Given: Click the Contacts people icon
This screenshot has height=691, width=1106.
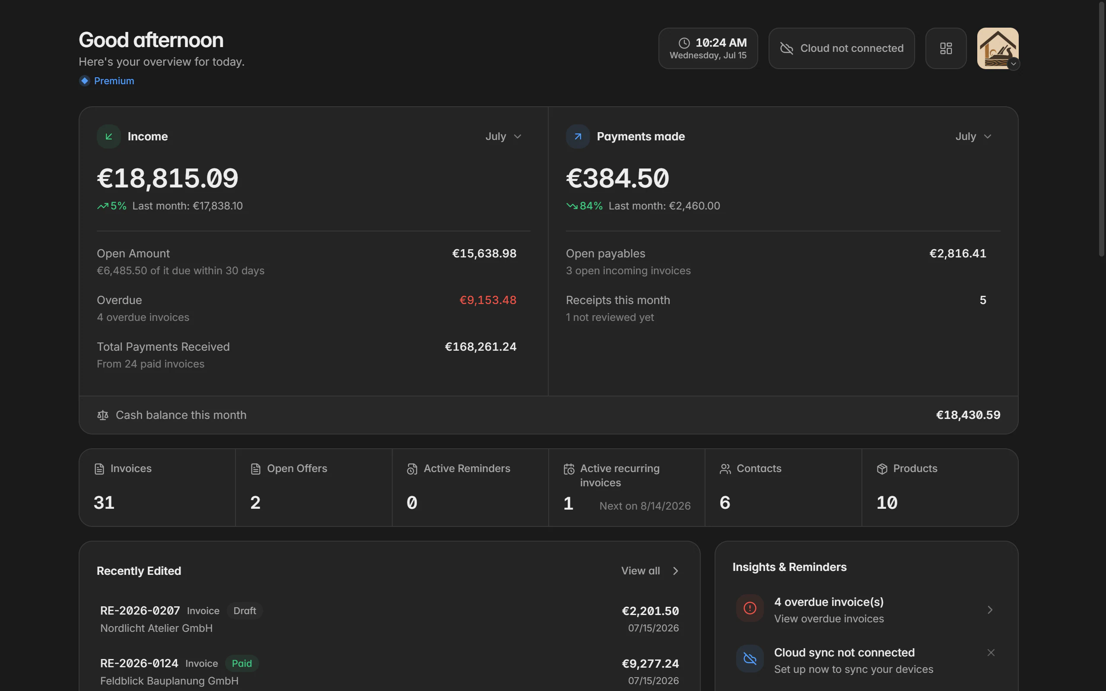Looking at the screenshot, I should pyautogui.click(x=725, y=469).
